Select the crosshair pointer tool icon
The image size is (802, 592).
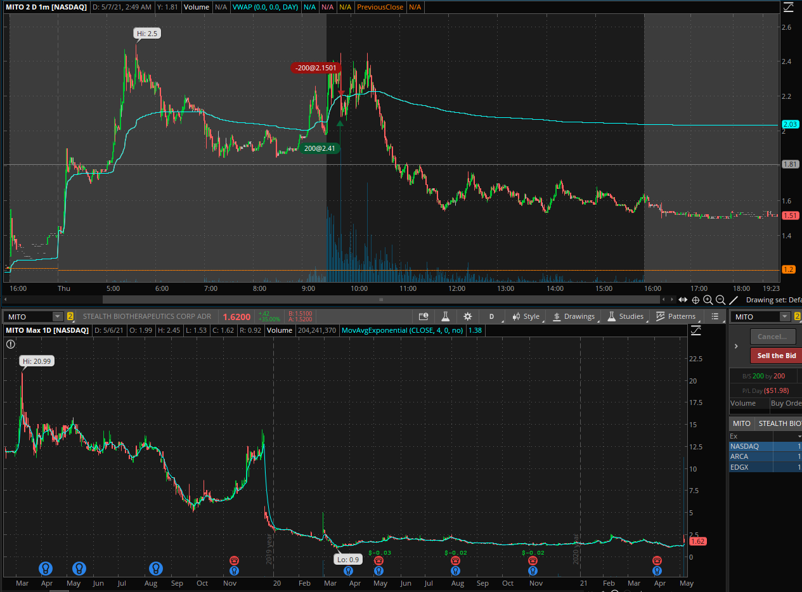(695, 300)
